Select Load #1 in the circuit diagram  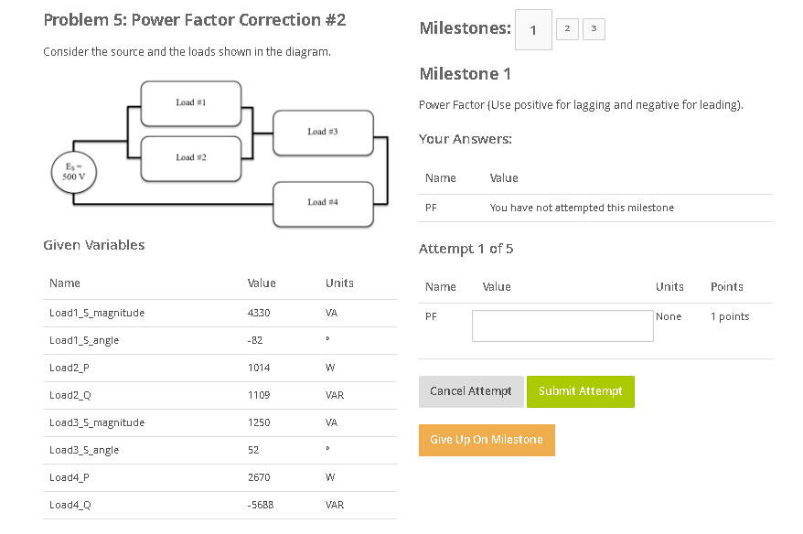(x=189, y=103)
